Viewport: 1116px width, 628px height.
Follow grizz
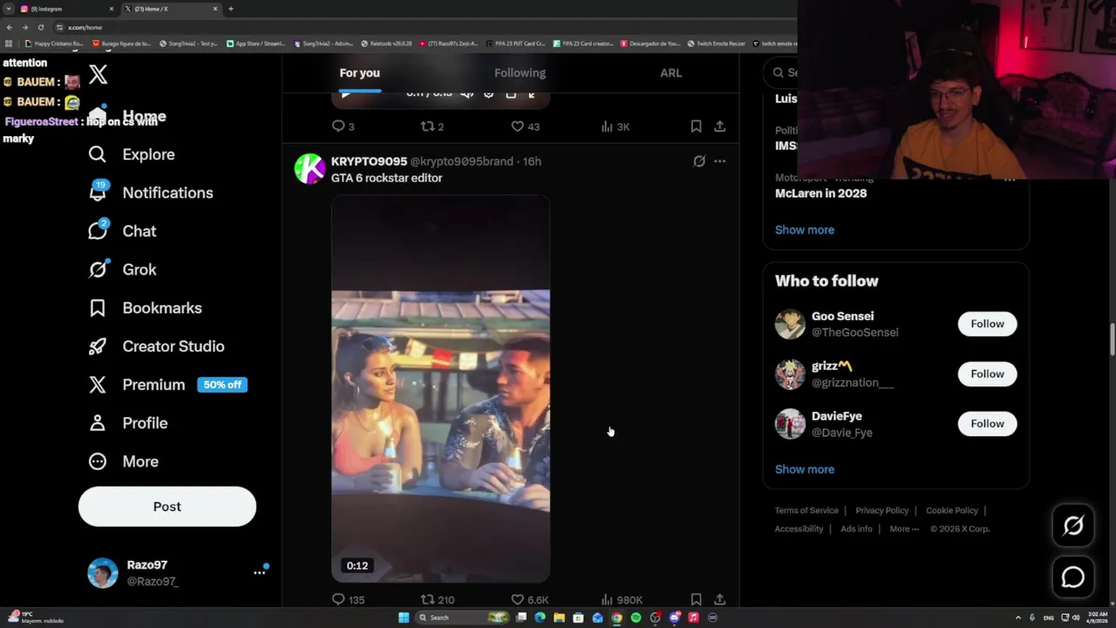point(987,373)
